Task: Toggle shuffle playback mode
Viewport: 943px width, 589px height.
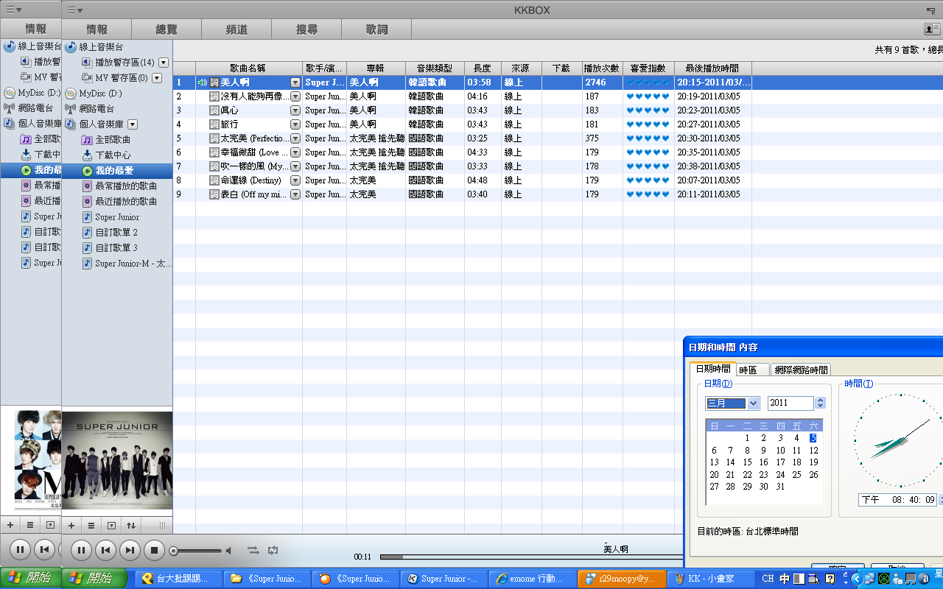Action: point(253,550)
